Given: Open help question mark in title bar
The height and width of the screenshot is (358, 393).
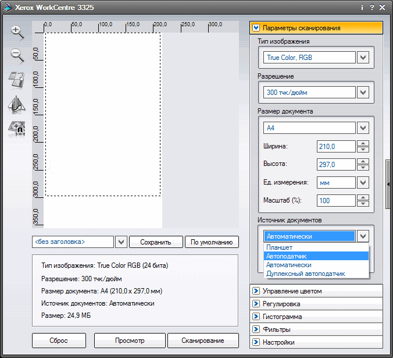Looking at the screenshot, I should [372, 7].
